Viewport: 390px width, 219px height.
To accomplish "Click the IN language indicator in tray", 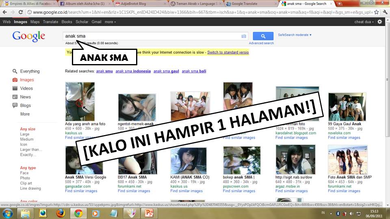I will click(x=323, y=213).
